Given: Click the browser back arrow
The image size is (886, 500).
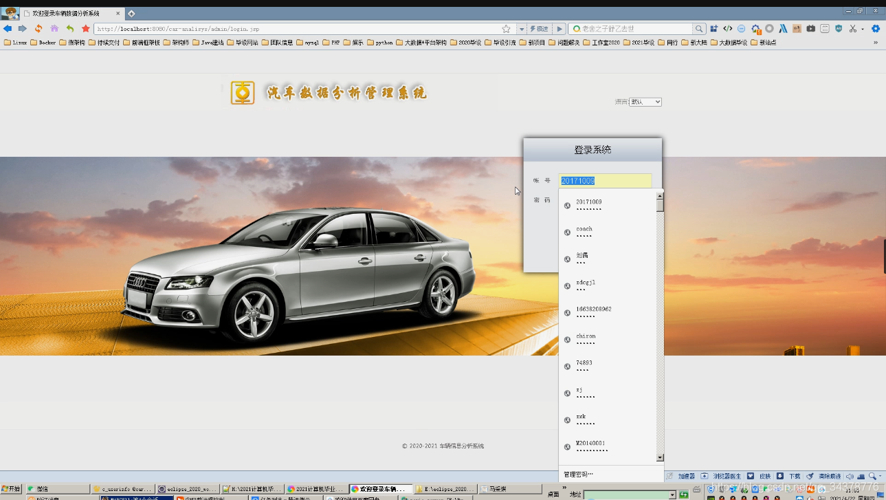Looking at the screenshot, I should pyautogui.click(x=8, y=29).
